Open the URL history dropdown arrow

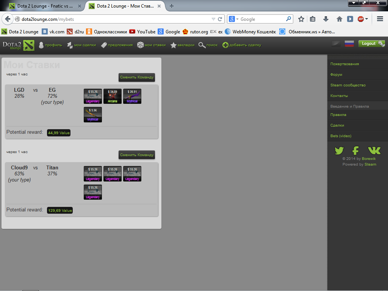(213, 19)
